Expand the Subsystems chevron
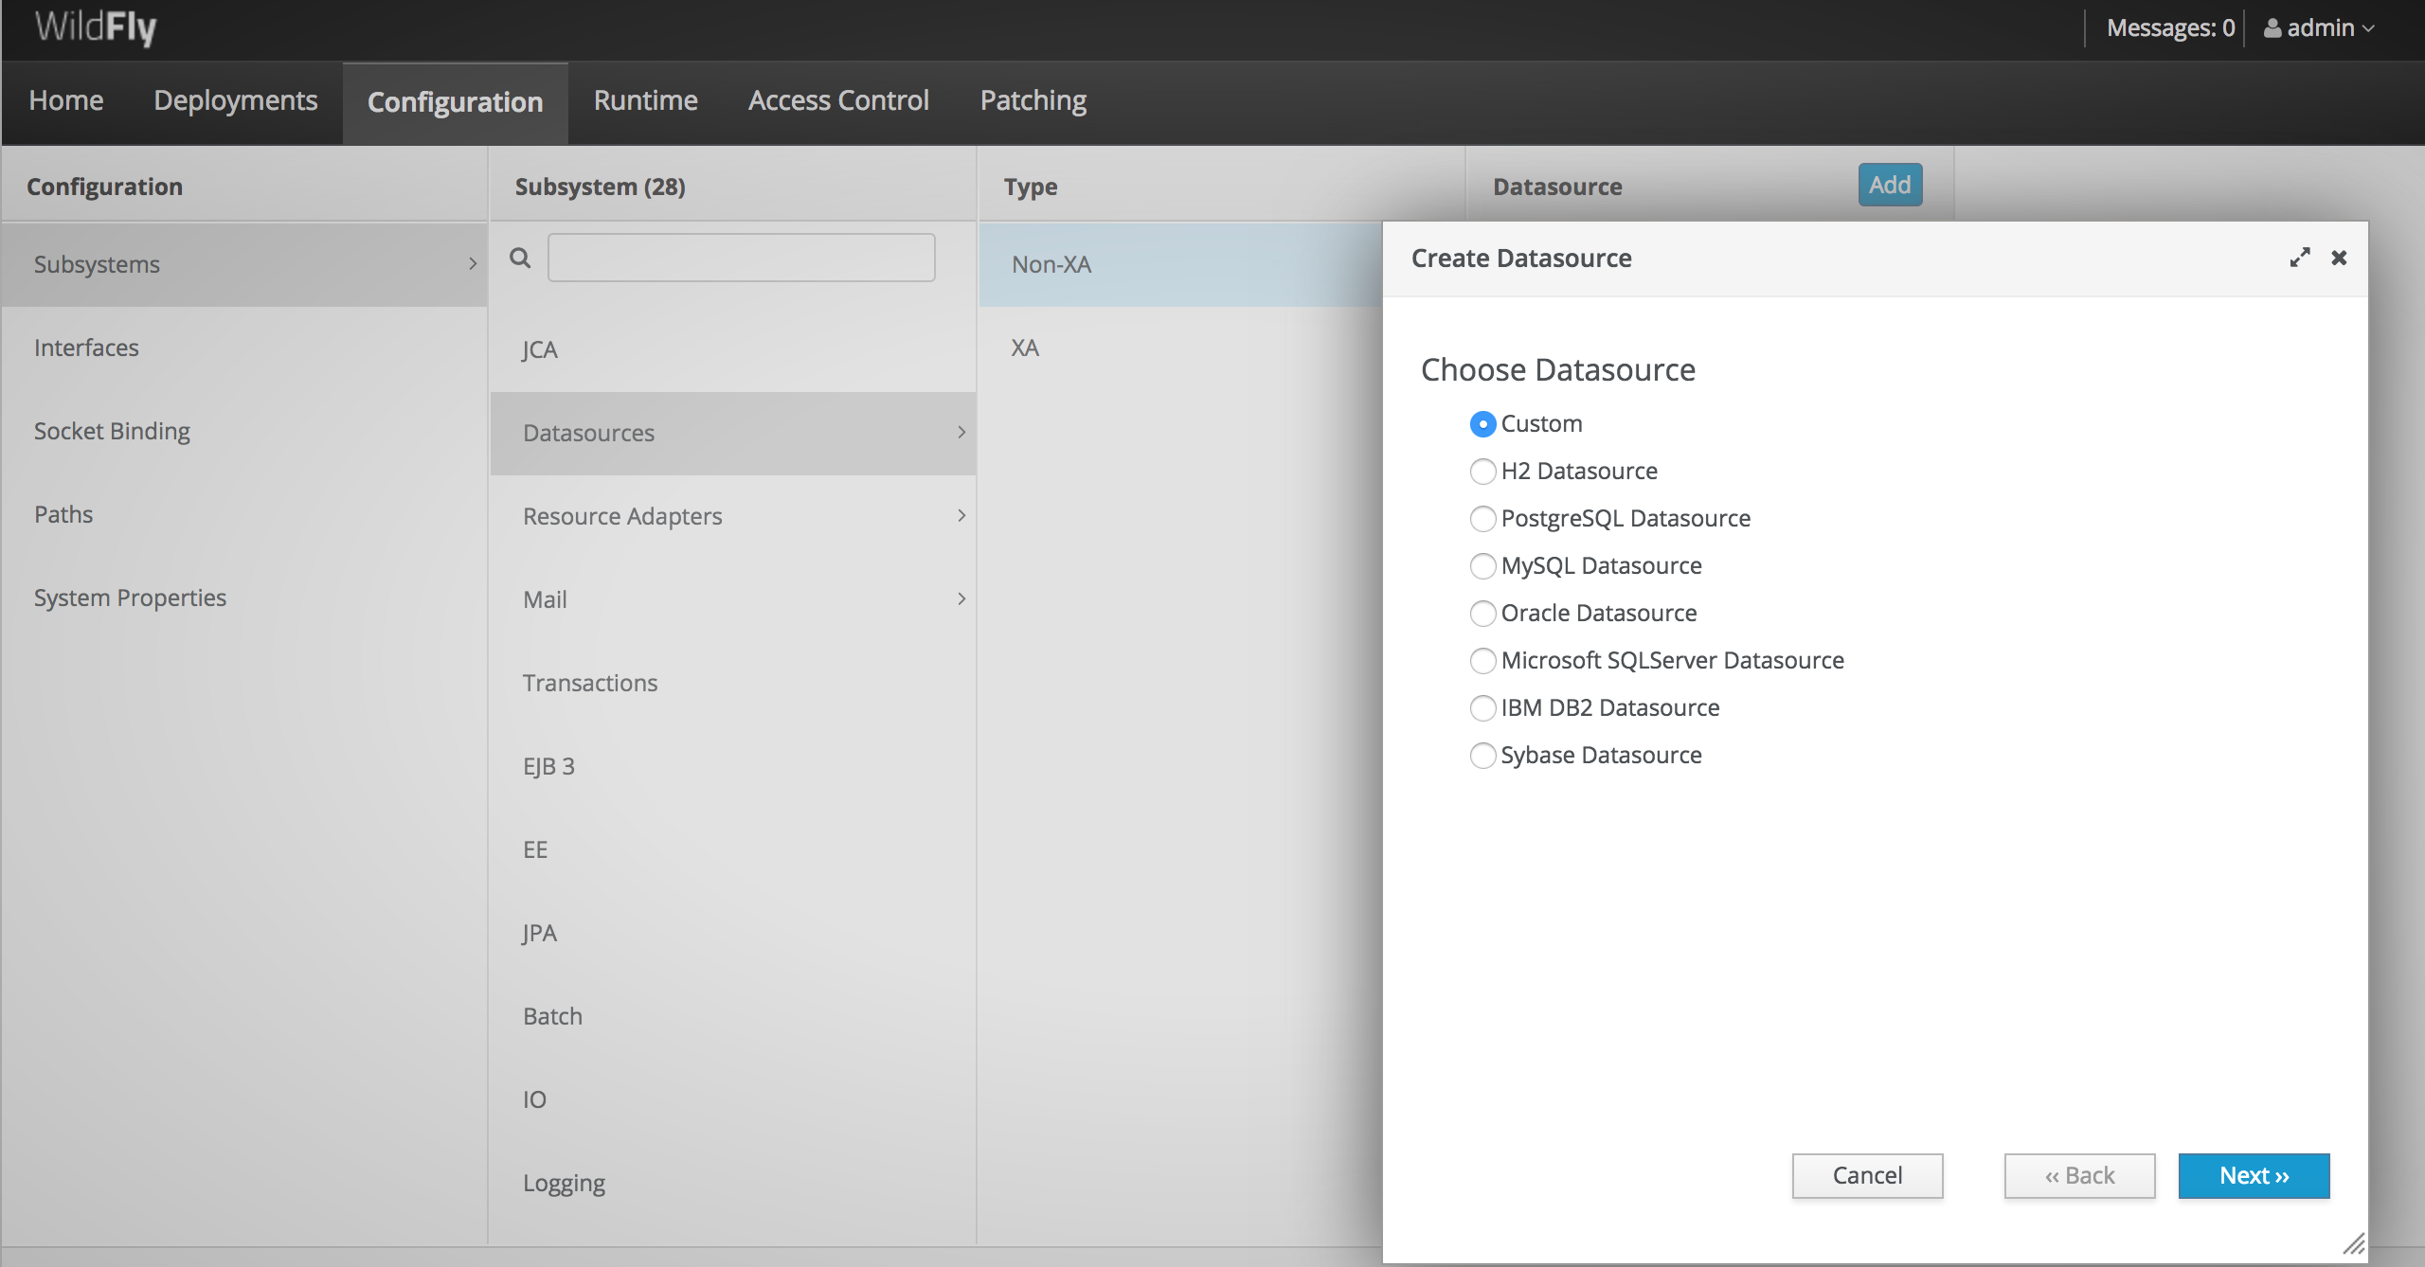 coord(473,264)
